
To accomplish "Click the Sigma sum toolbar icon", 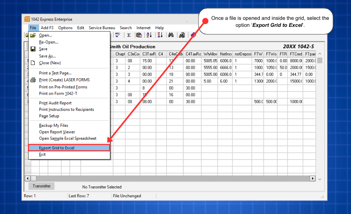I will click(x=129, y=35).
